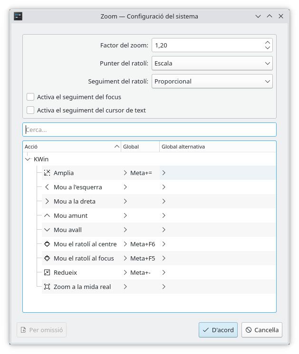The image size is (299, 354).
Task: Click the Mou amunt up-arrow icon
Action: point(47,215)
